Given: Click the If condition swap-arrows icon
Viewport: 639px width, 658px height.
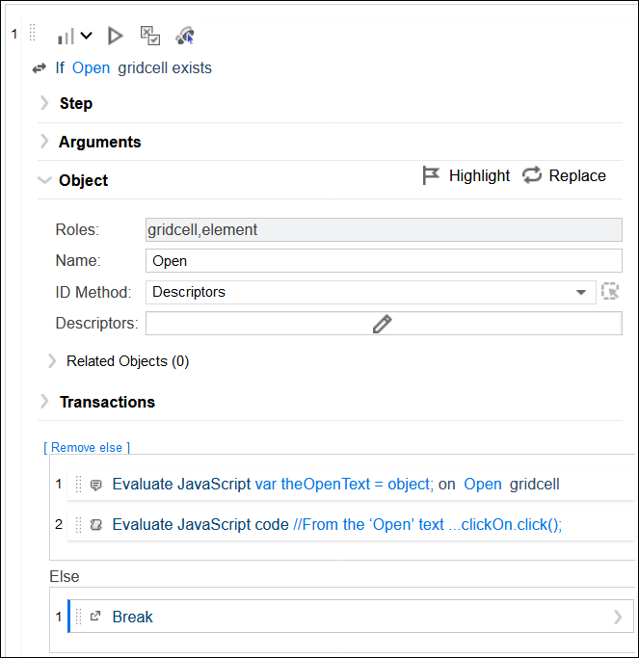Looking at the screenshot, I should pyautogui.click(x=40, y=68).
